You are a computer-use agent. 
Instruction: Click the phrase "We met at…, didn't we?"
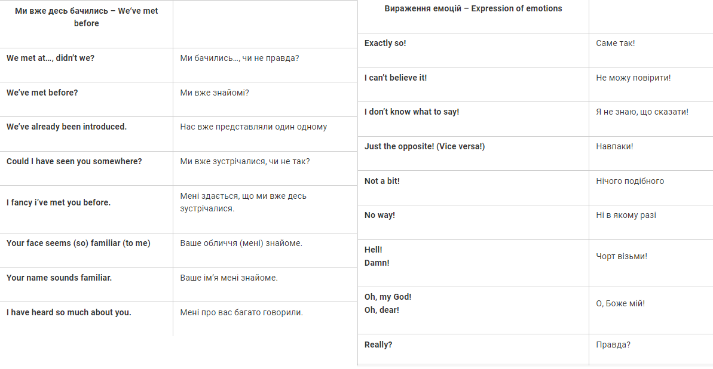(x=50, y=58)
